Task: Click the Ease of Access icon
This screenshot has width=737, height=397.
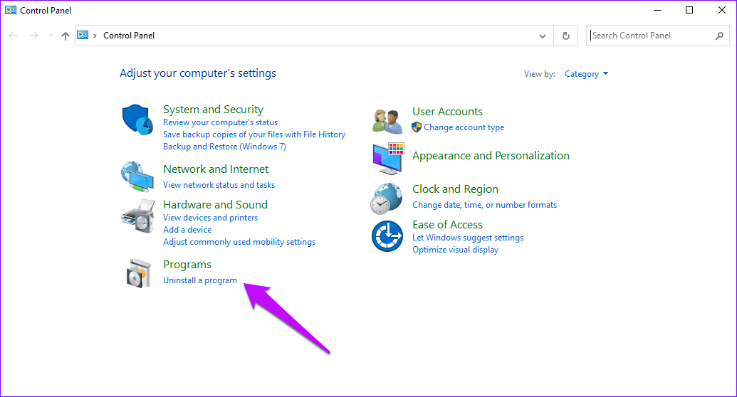Action: pyautogui.click(x=387, y=236)
